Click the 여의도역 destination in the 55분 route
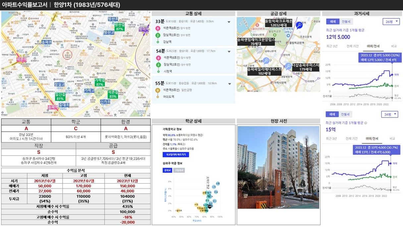The width and height of the screenshot is (403, 227). tap(169, 97)
